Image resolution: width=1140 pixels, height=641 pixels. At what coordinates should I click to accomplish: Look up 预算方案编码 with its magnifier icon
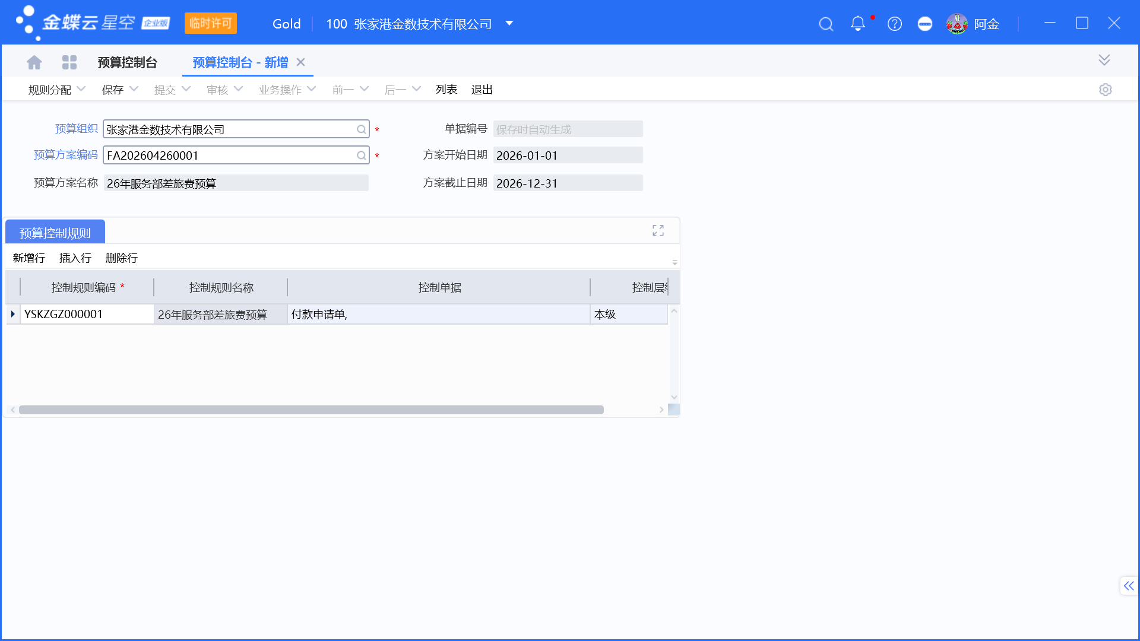pos(361,156)
